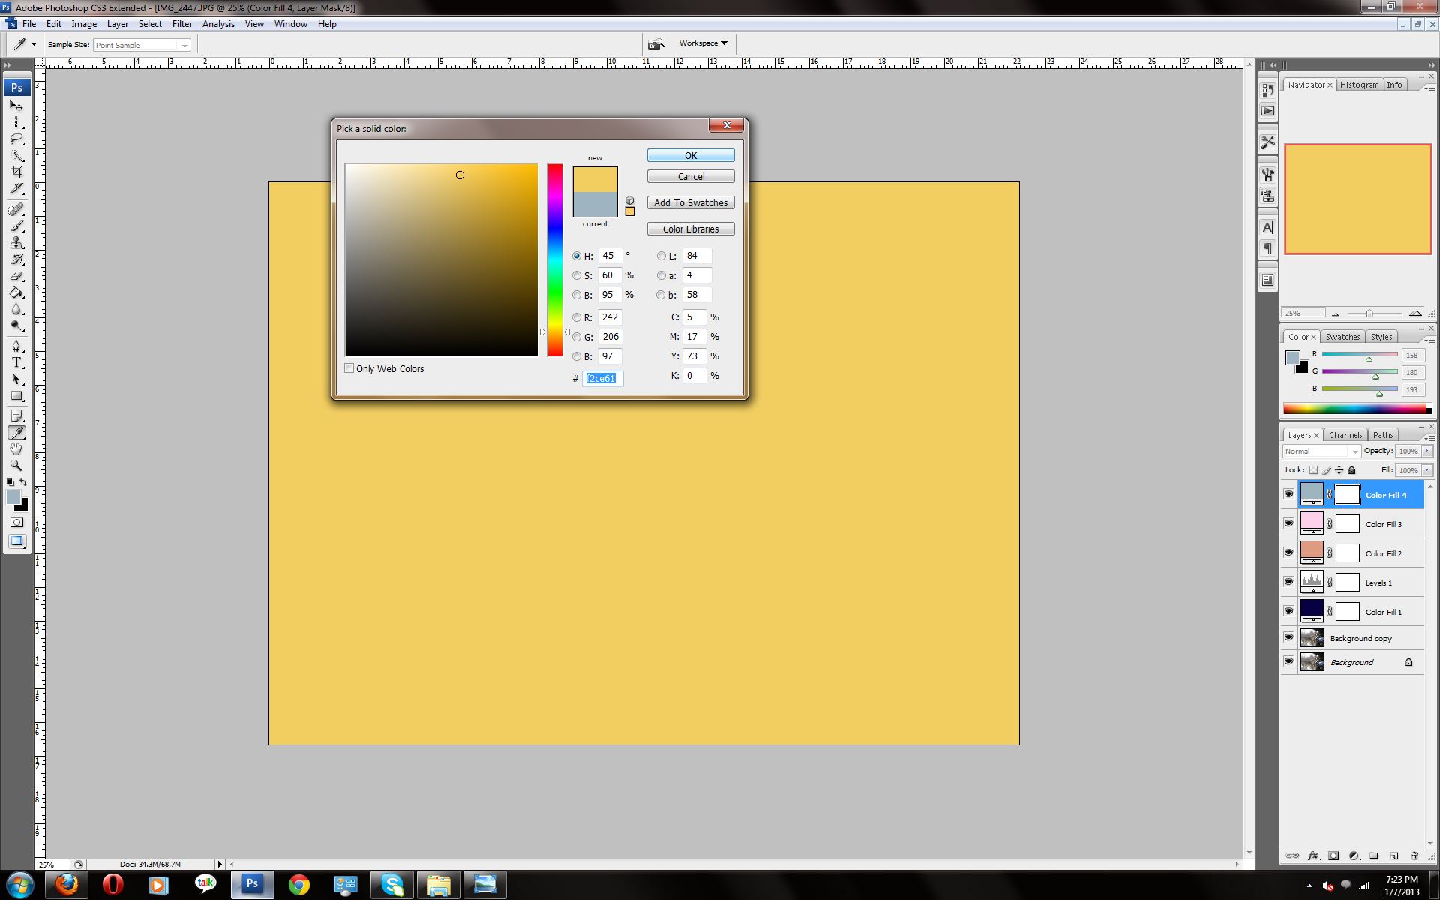Click the vertical hue slider strip

click(555, 259)
